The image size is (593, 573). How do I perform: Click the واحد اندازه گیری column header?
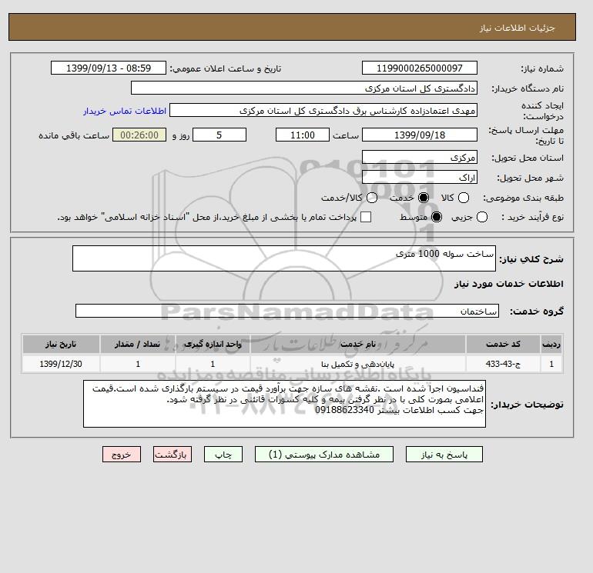[x=213, y=344]
